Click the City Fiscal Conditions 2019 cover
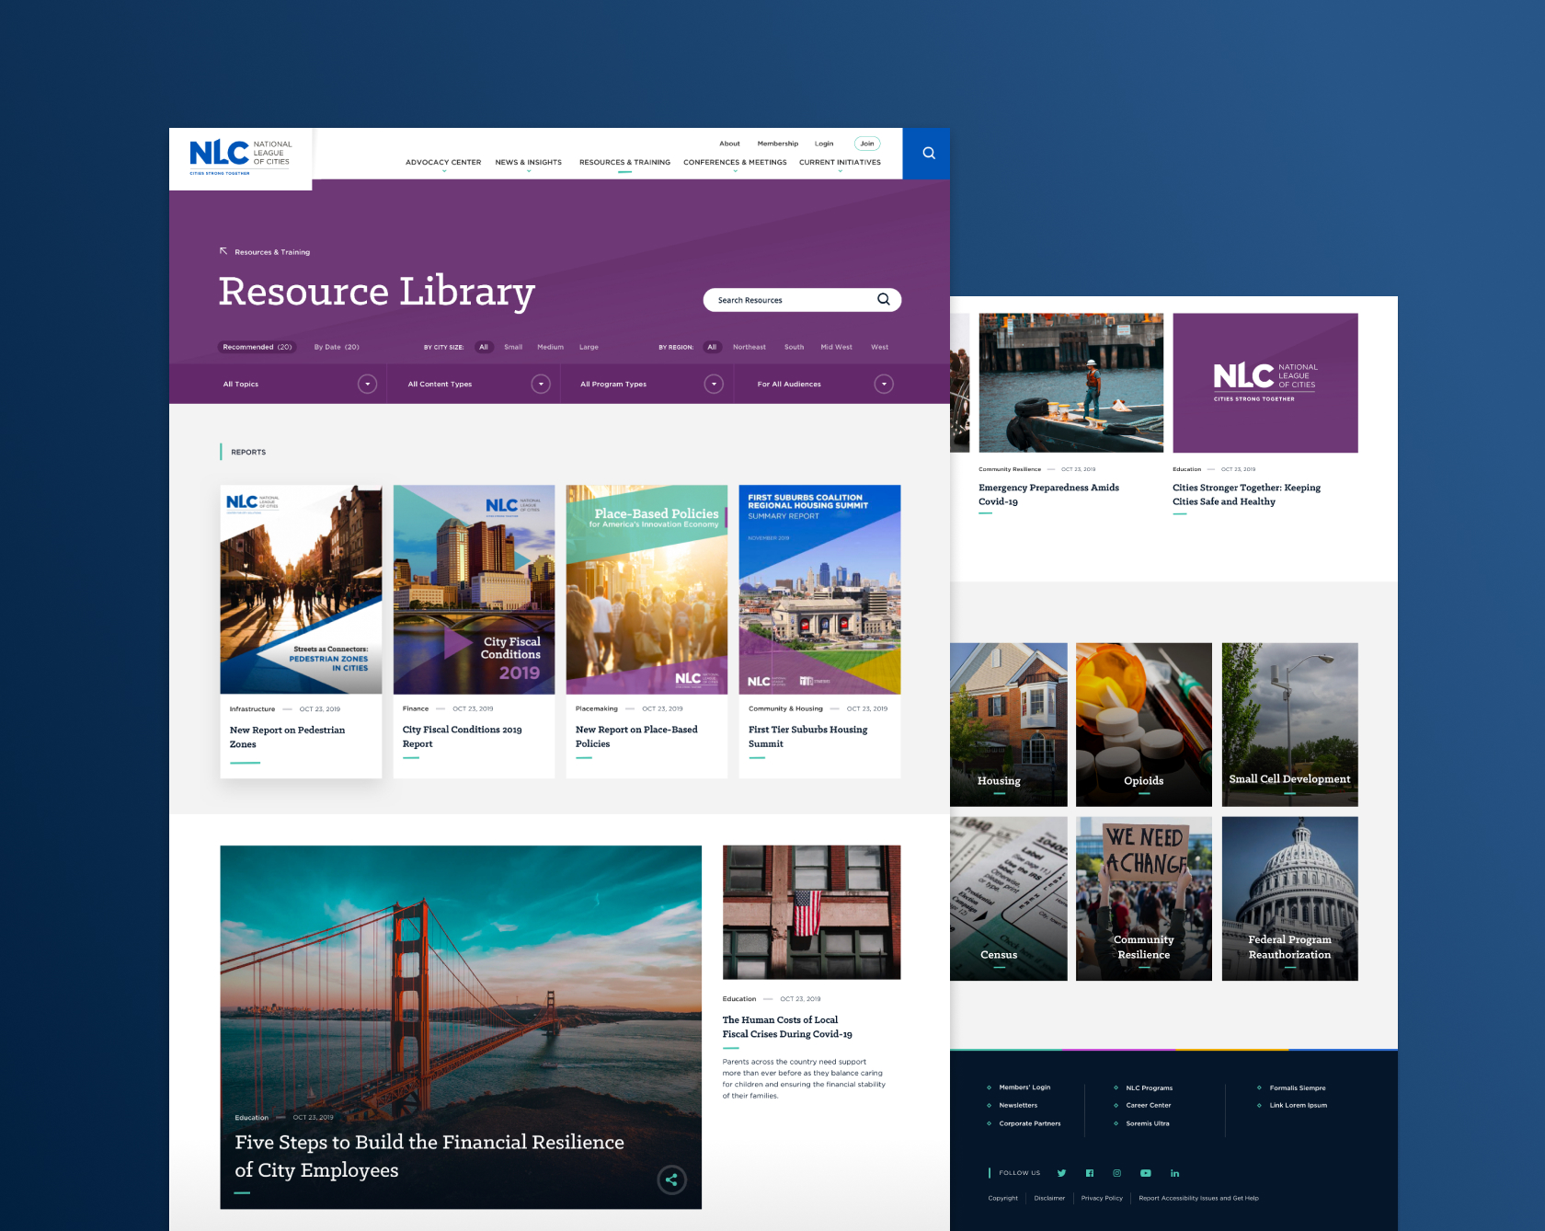Image resolution: width=1545 pixels, height=1231 pixels. [x=474, y=589]
